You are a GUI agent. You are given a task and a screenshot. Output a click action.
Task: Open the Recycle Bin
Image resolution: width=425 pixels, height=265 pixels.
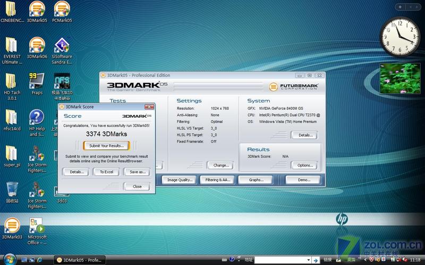coord(12,192)
